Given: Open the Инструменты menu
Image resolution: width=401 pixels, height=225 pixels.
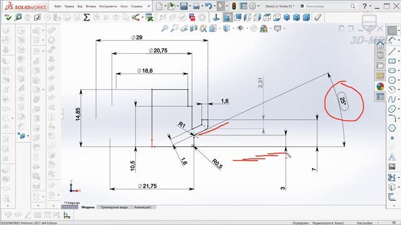Looking at the screenshot, I should (108, 6).
